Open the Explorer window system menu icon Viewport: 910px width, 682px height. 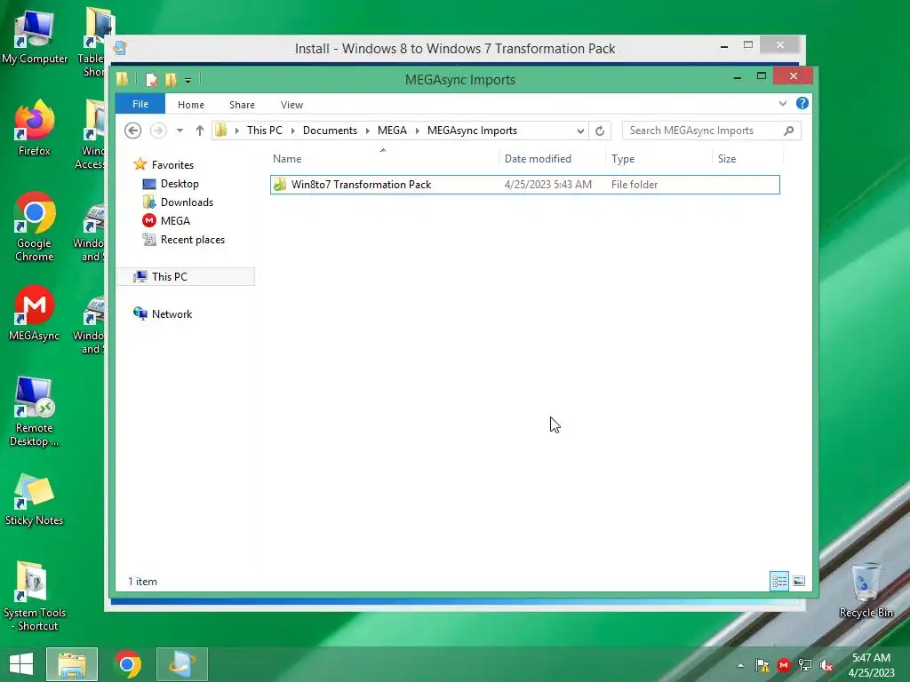[x=122, y=79]
